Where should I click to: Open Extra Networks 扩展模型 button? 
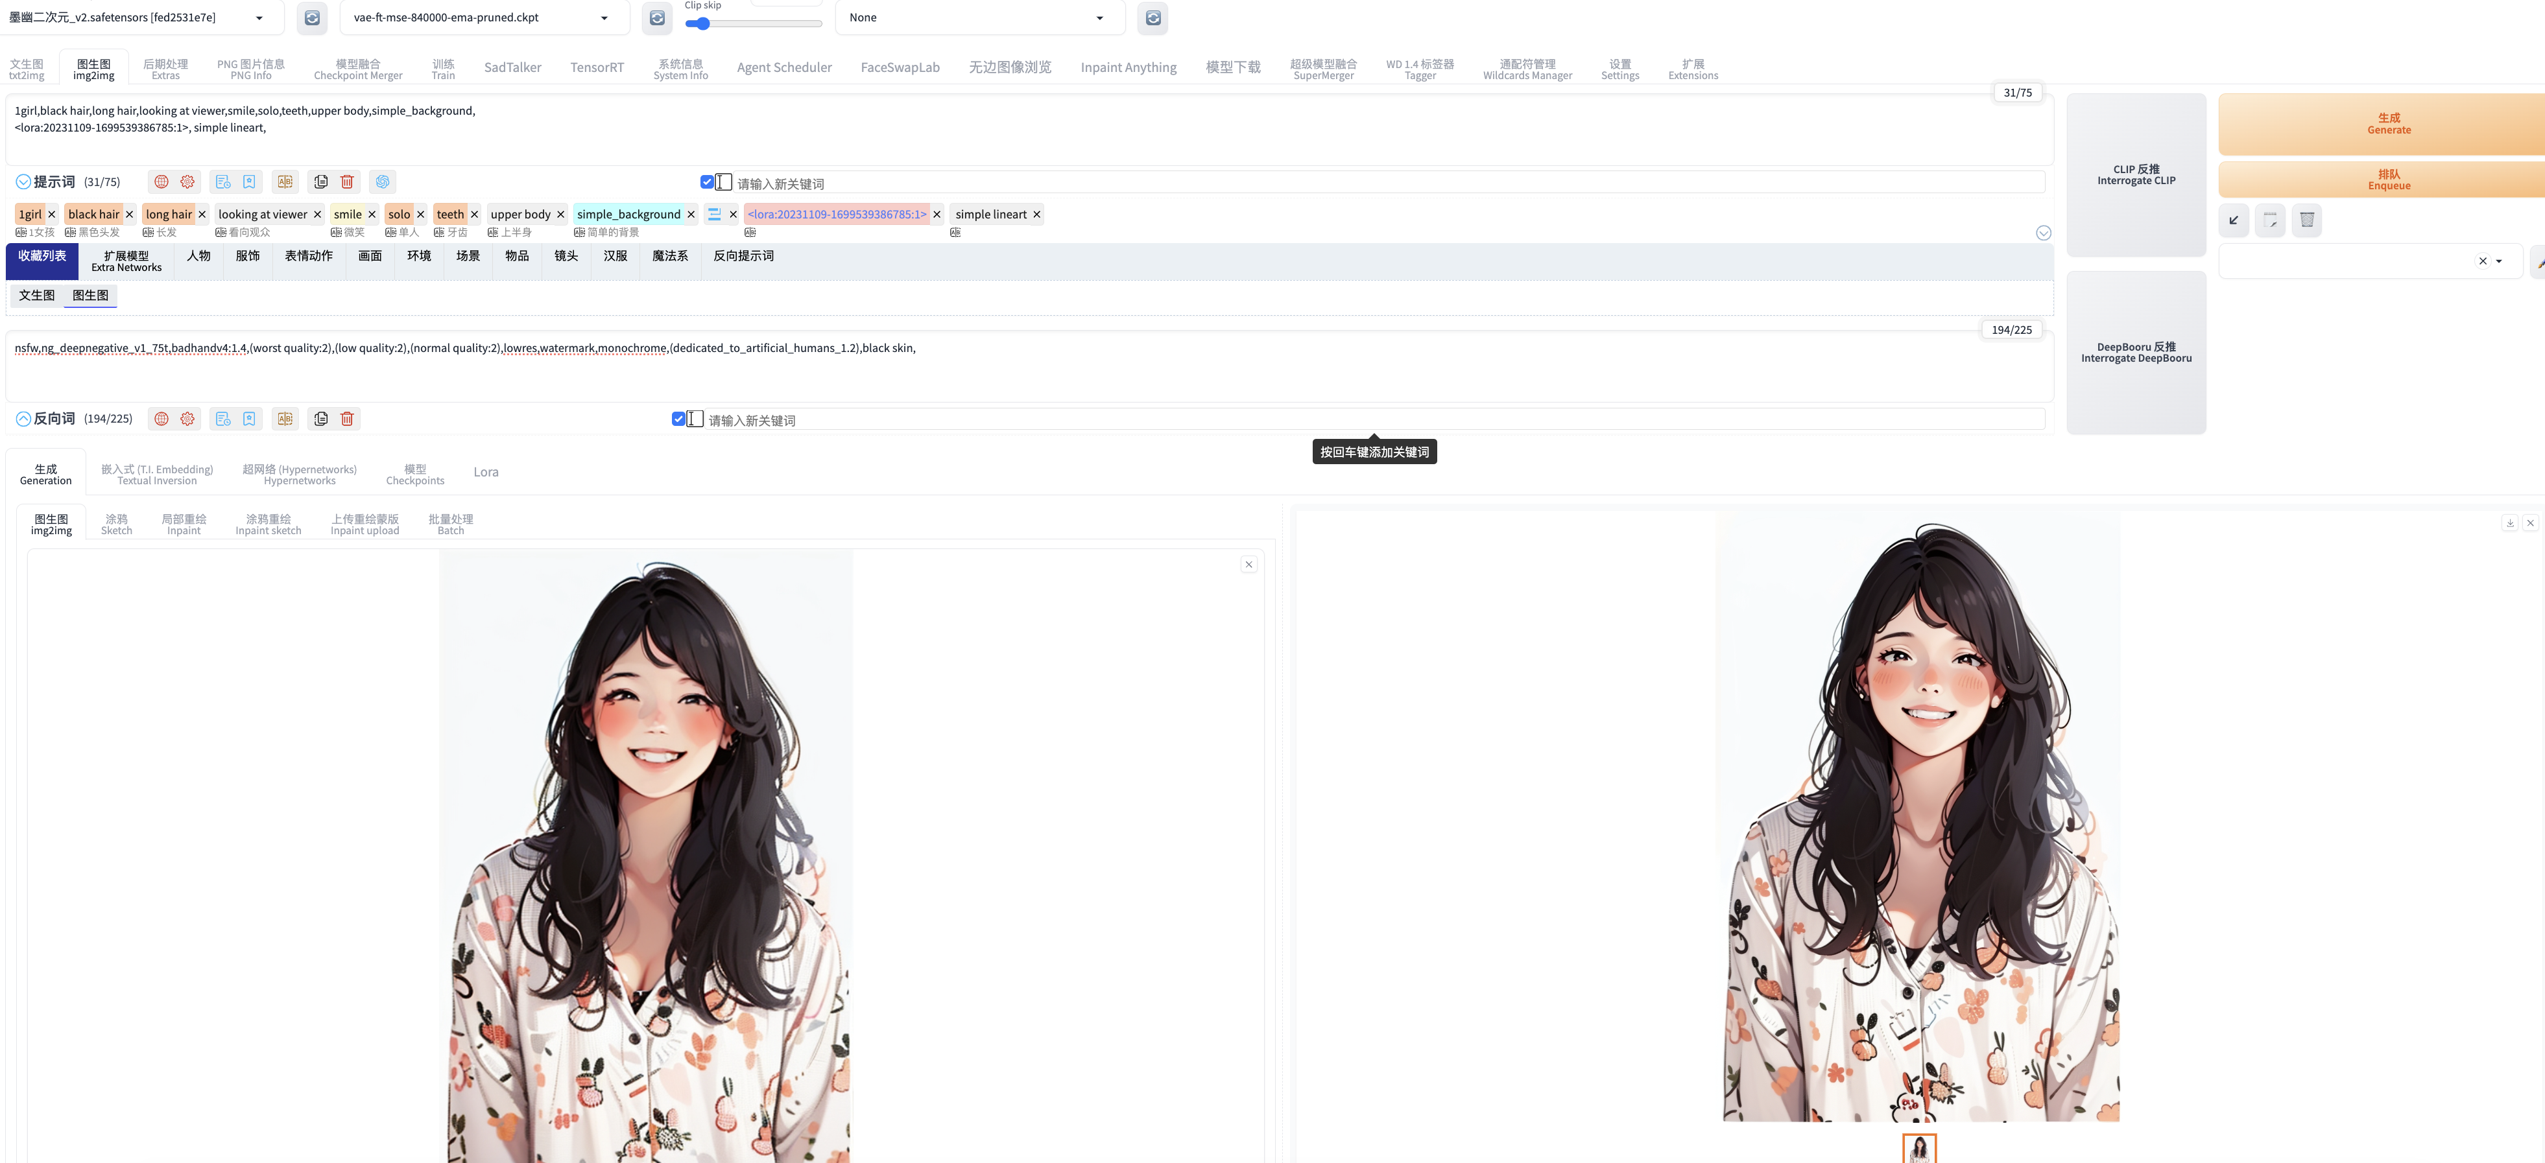tap(126, 262)
